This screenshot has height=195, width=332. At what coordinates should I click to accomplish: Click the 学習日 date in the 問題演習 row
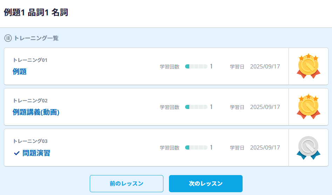[x=265, y=147]
